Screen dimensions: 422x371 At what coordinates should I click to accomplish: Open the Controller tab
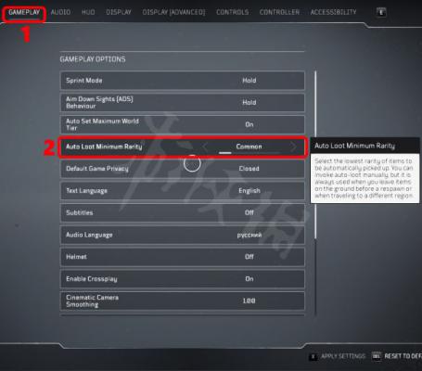click(279, 12)
